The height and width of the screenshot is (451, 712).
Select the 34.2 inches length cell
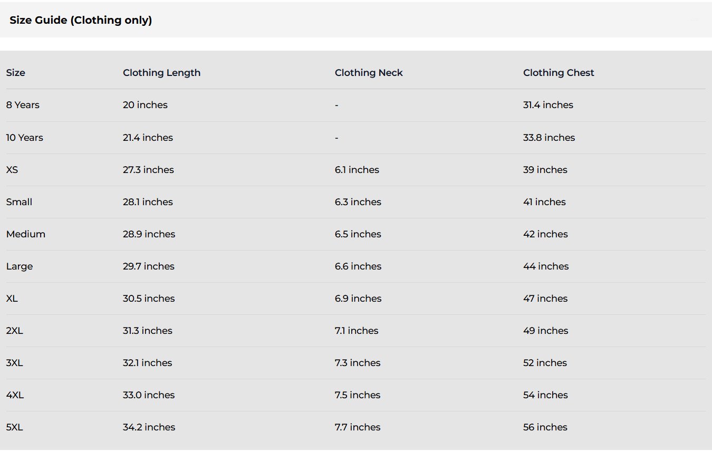click(x=149, y=427)
